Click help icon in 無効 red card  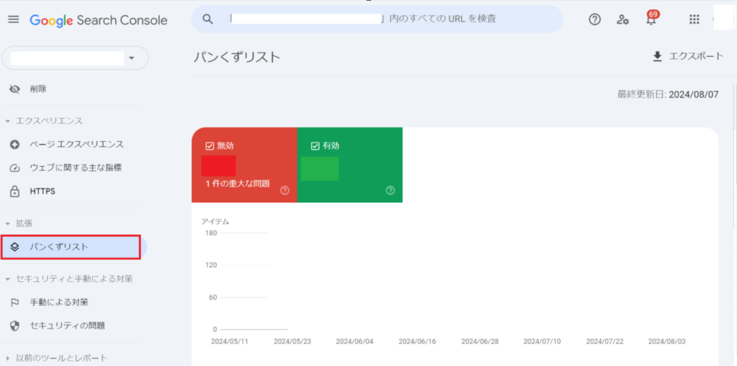[x=284, y=191]
